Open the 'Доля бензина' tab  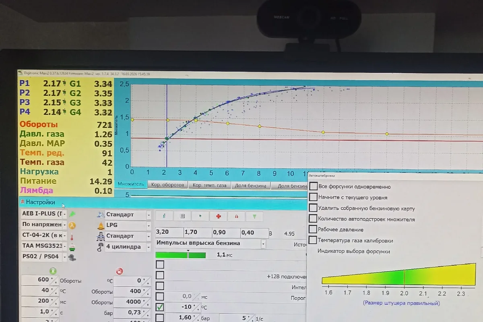(251, 186)
